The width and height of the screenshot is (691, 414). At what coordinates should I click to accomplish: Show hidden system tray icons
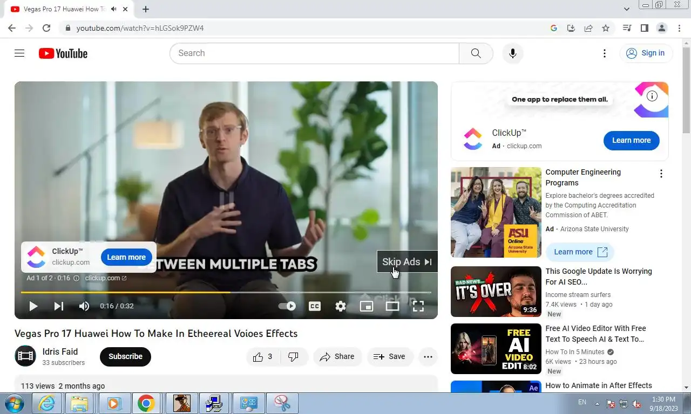tap(597, 403)
